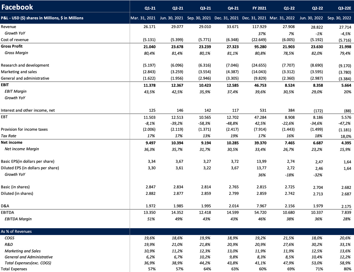This screenshot has width=354, height=272.
Task: Select FY 2021 EBIT value 46.753
Action: (x=260, y=85)
